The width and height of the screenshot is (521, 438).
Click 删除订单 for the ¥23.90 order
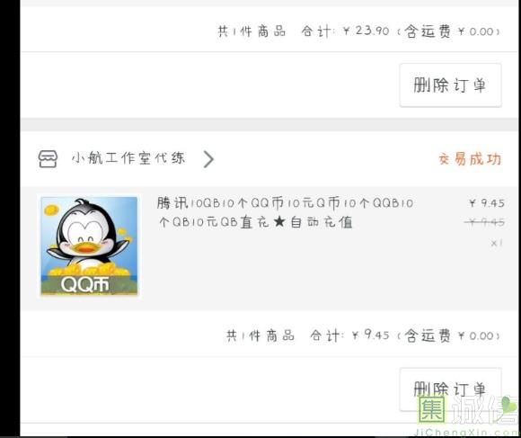coord(450,85)
